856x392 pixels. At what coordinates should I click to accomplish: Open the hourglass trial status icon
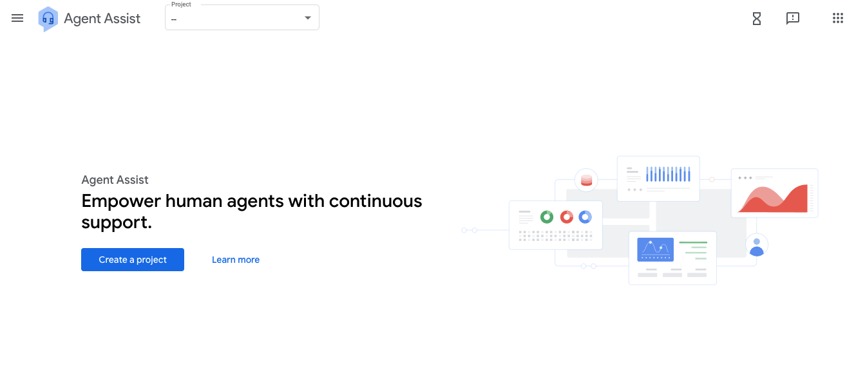click(757, 19)
